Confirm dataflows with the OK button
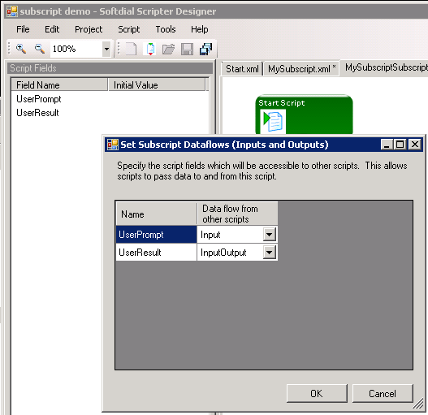 (x=317, y=393)
